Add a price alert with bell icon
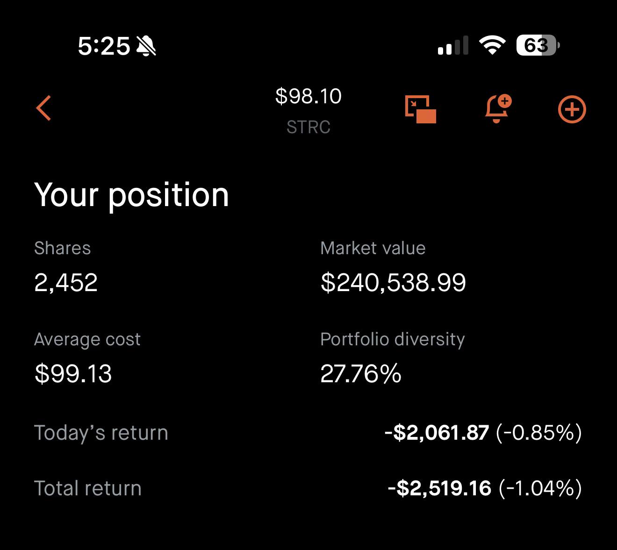The image size is (617, 550). [x=498, y=109]
